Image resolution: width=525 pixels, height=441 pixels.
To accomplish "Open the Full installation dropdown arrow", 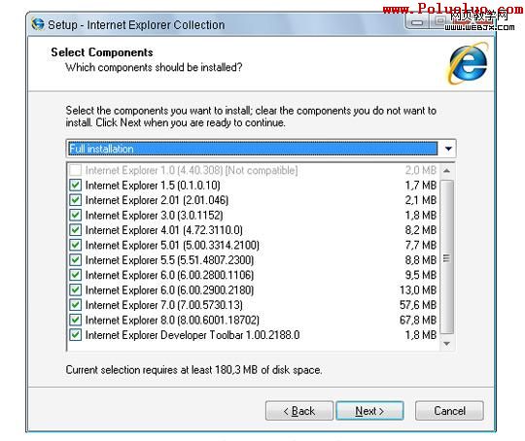I will tap(448, 149).
